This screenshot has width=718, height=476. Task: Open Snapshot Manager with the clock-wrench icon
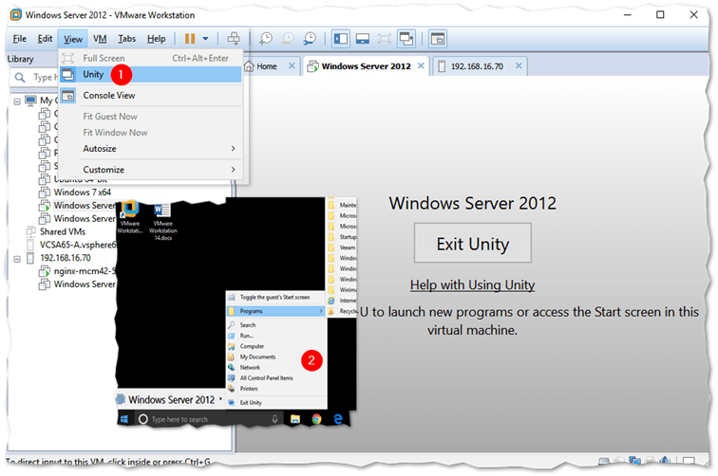310,39
